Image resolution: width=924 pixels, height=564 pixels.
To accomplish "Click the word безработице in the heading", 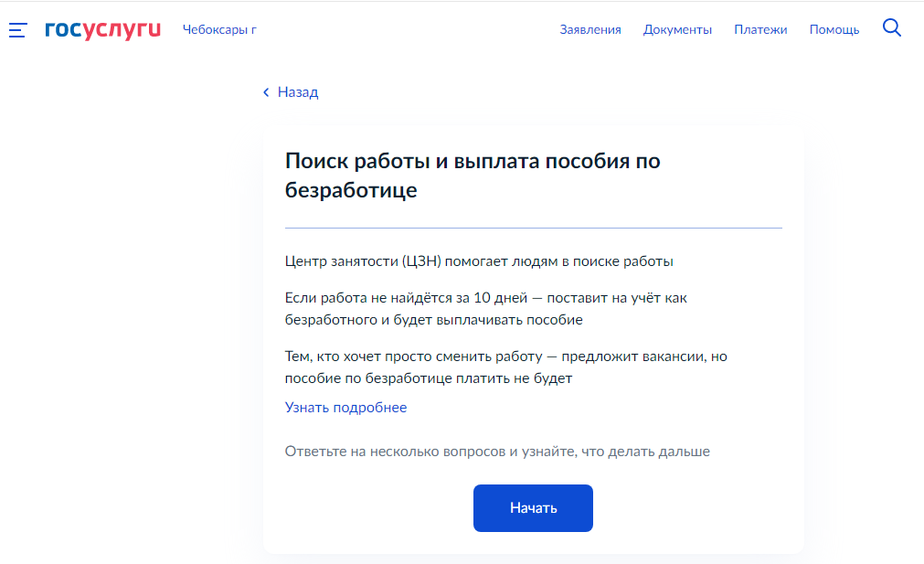I will tap(351, 191).
